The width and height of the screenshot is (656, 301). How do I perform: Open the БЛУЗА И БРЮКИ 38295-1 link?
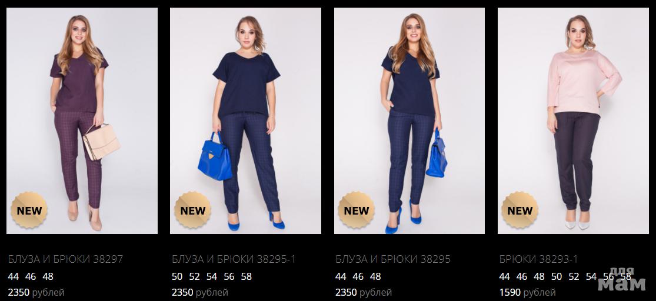[x=234, y=259]
